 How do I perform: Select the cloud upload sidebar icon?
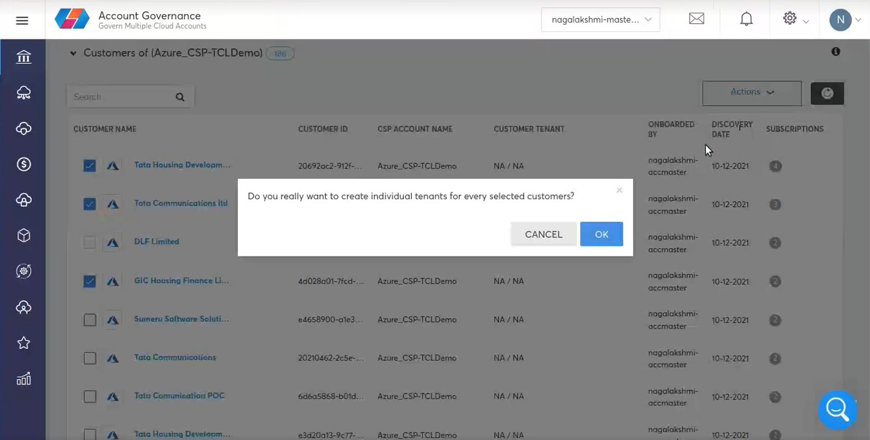23,200
